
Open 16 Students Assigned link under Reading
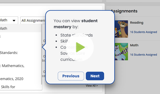(144, 32)
